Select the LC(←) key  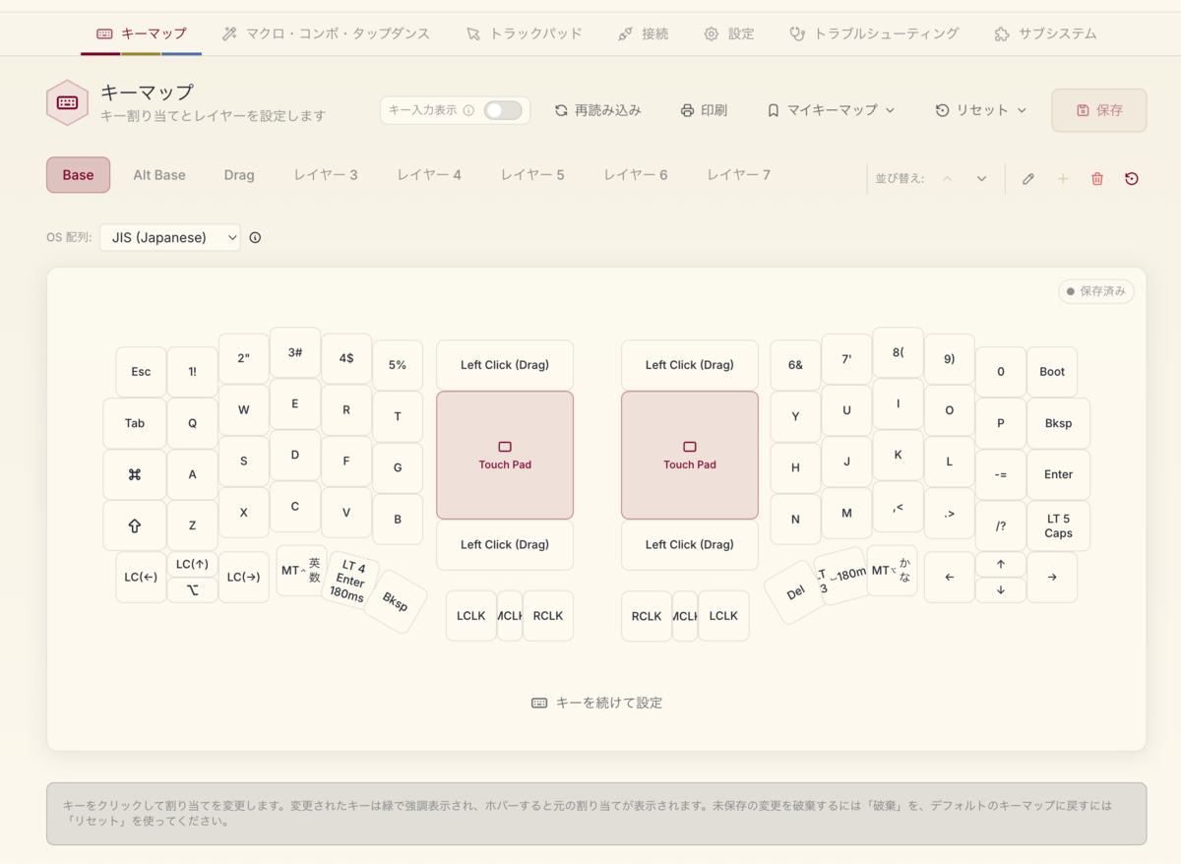(x=141, y=577)
